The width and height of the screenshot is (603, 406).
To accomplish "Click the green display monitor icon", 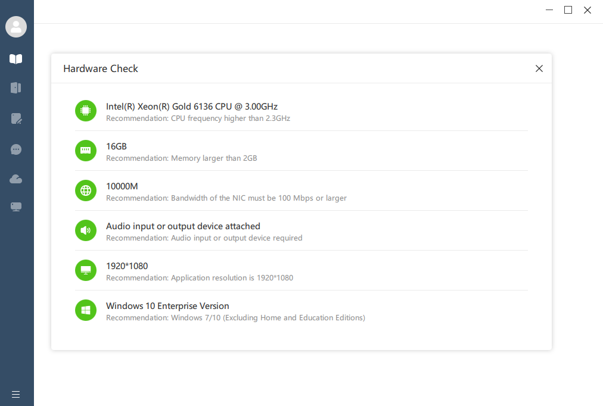I will [x=86, y=270].
